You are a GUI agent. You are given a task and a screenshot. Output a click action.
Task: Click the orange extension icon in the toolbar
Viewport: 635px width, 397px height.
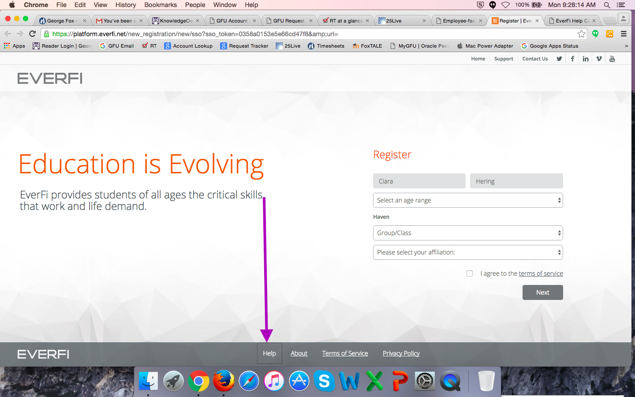(610, 34)
